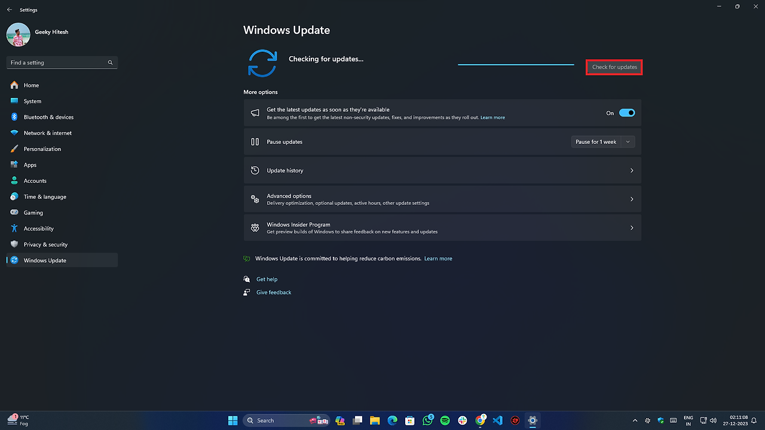Image resolution: width=765 pixels, height=430 pixels.
Task: Click the Settings gear in taskbar
Action: click(x=533, y=420)
